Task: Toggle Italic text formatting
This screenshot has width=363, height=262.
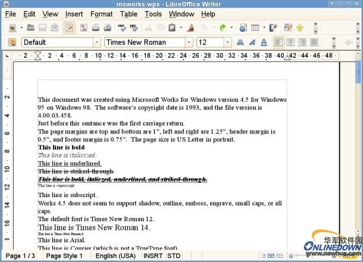Action: (x=252, y=42)
